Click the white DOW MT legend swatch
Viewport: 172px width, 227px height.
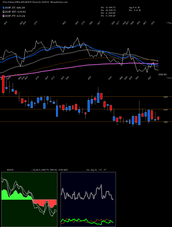[3, 12]
